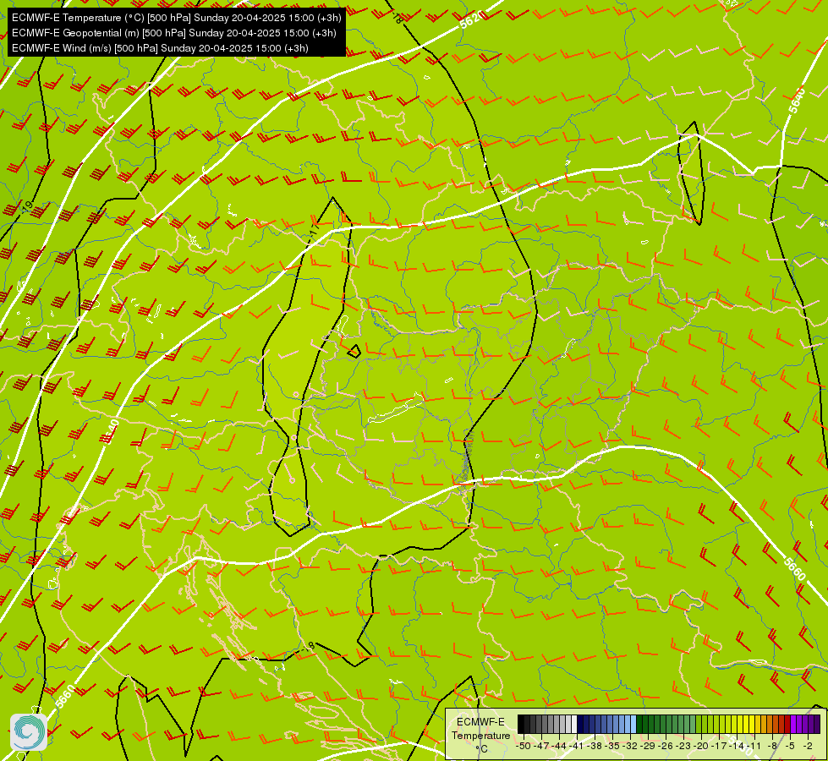Pick the red swatch left of -5
The height and width of the screenshot is (761, 828).
point(787,724)
